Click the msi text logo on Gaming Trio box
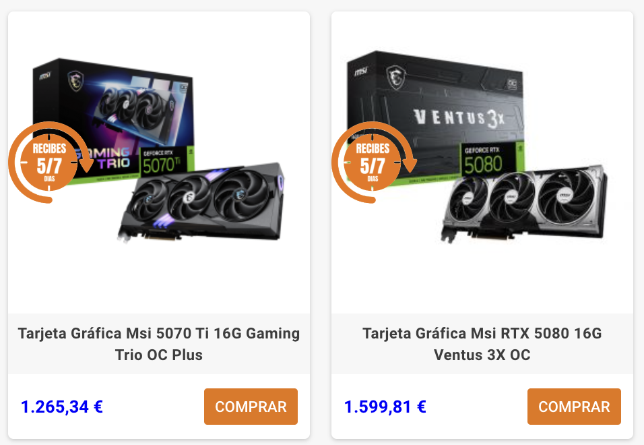This screenshot has width=644, height=445. (44, 76)
